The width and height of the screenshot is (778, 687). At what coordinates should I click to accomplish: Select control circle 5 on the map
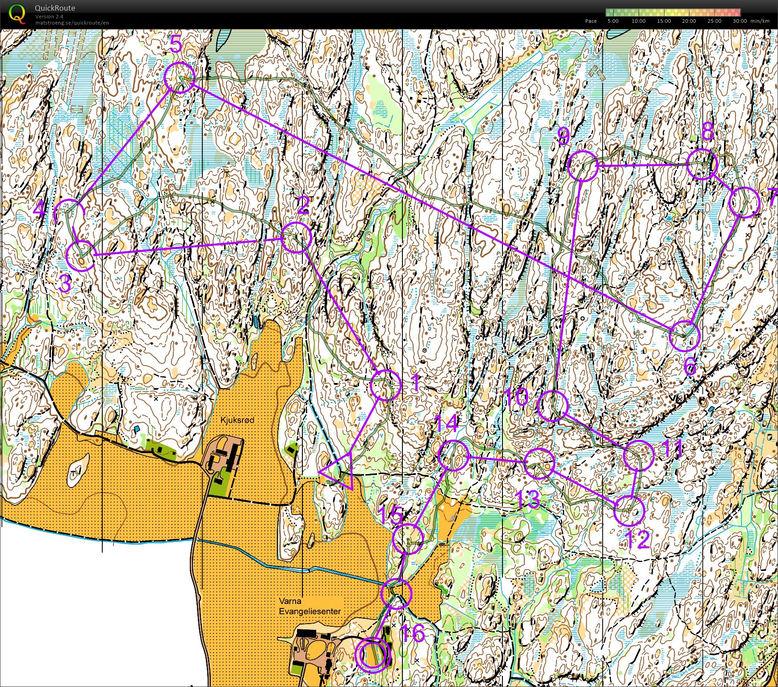point(179,77)
